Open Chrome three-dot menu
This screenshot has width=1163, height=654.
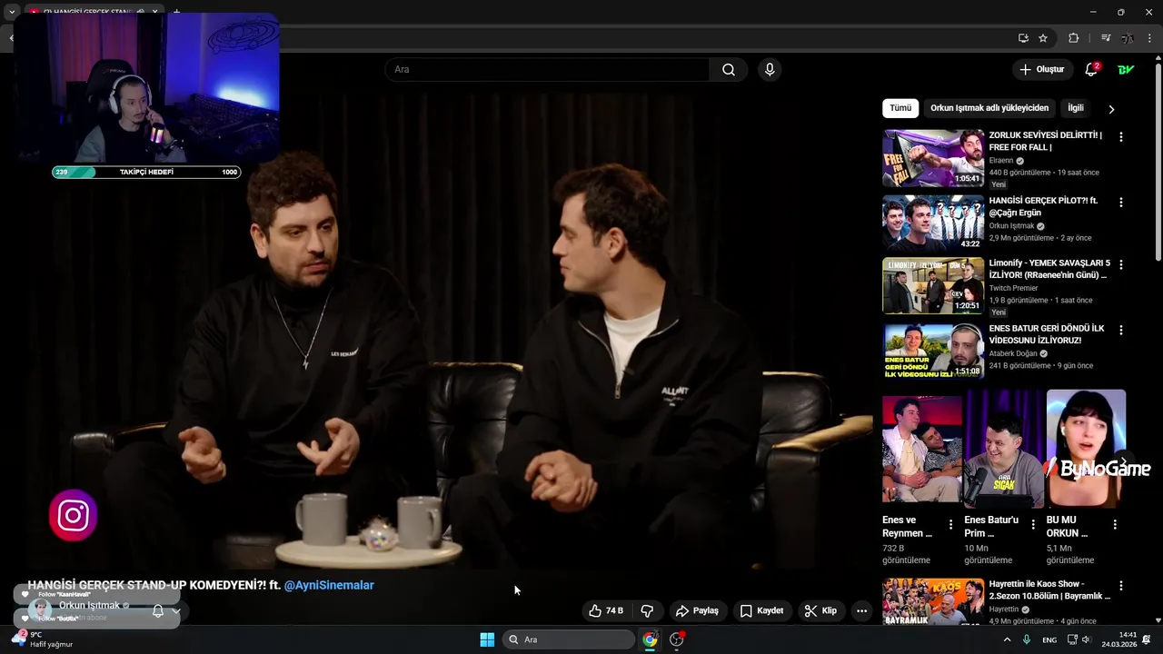pos(1150,38)
